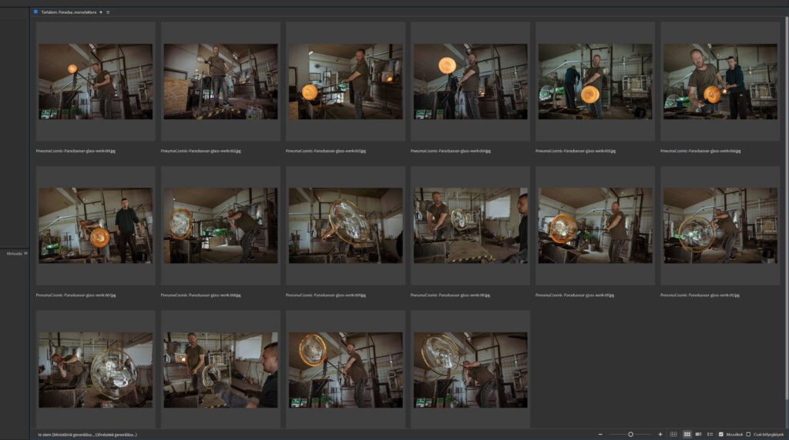Image resolution: width=789 pixels, height=440 pixels.
Task: Lock the thumbnail grid view
Action: click(673, 435)
